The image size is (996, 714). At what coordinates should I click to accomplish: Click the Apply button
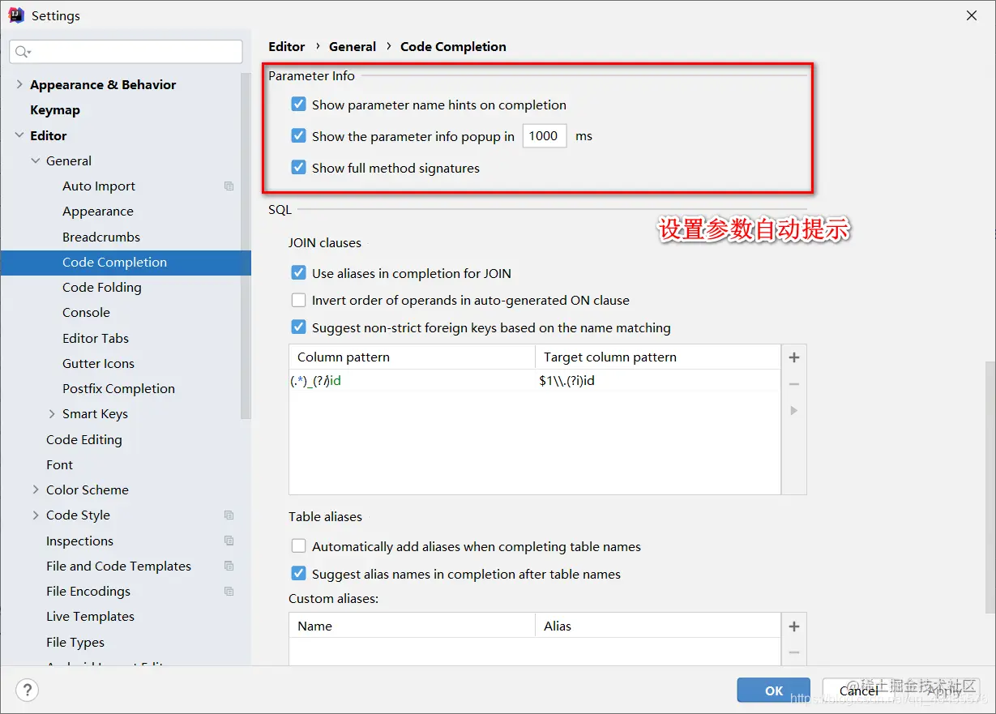tap(944, 690)
